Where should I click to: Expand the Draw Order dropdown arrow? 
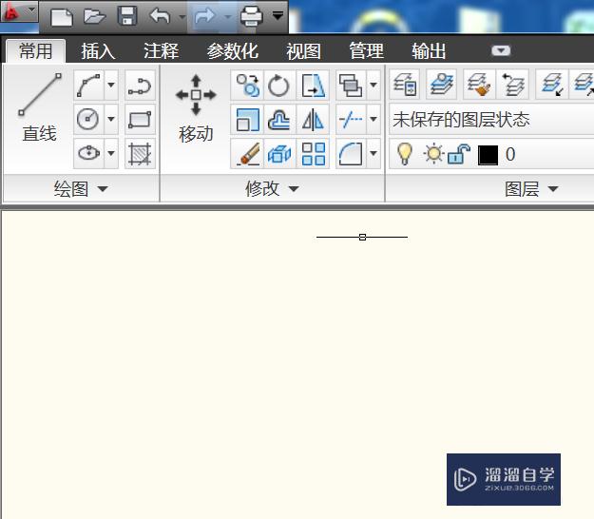(374, 86)
